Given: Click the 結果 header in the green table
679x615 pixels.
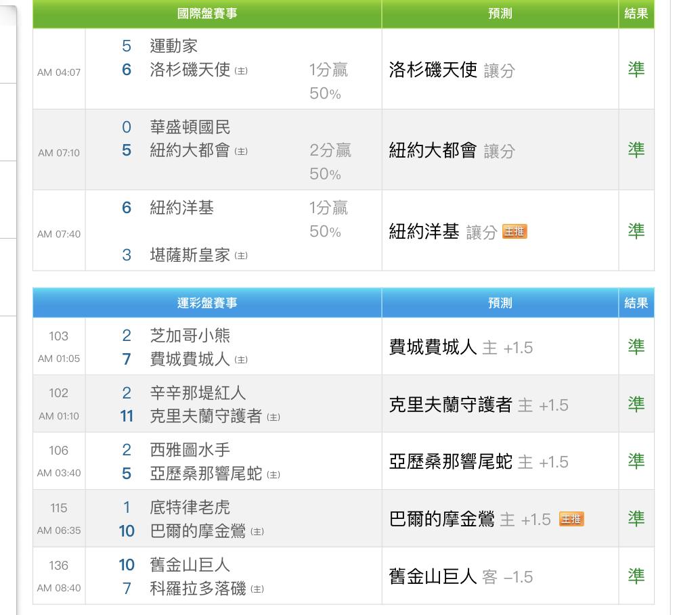Looking at the screenshot, I should click(x=636, y=14).
